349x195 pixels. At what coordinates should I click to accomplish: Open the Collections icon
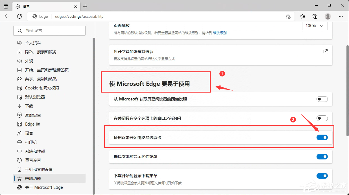click(315, 16)
